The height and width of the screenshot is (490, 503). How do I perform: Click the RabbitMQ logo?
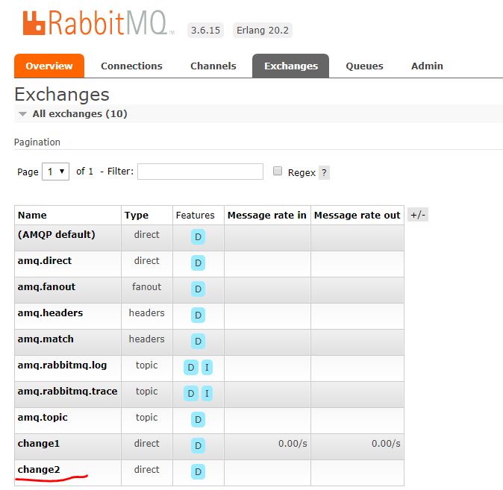[x=99, y=23]
